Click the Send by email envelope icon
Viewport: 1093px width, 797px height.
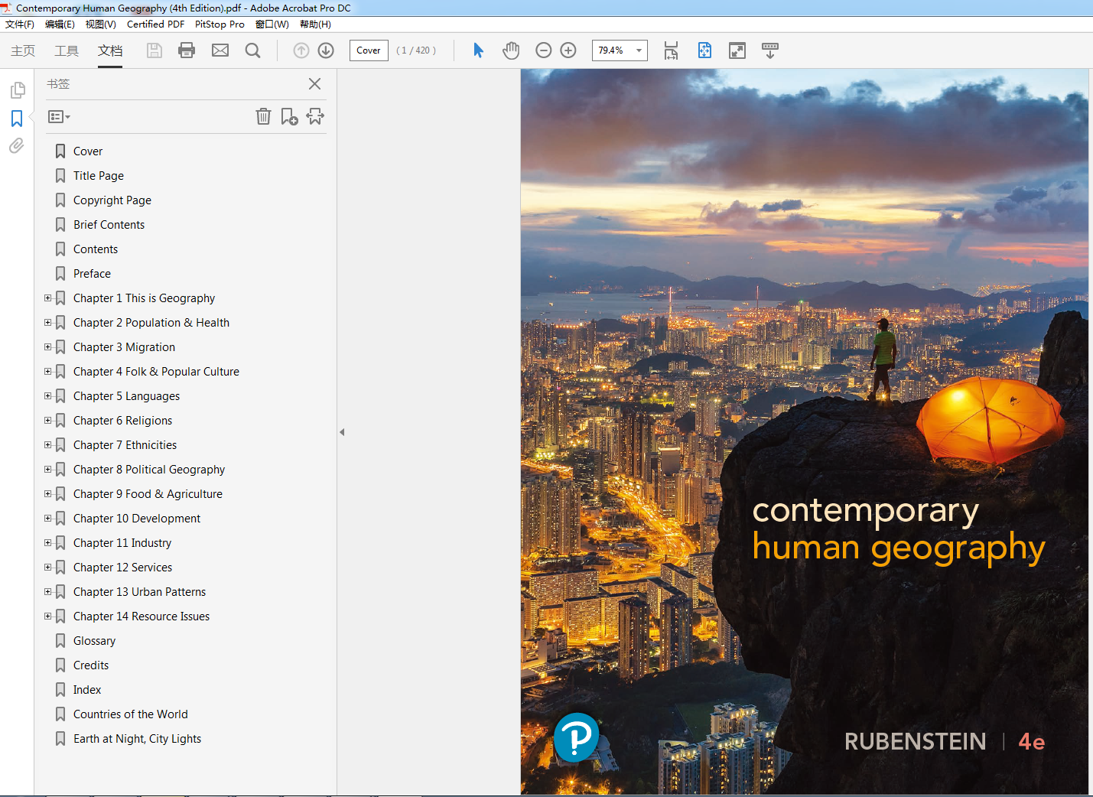(x=220, y=50)
